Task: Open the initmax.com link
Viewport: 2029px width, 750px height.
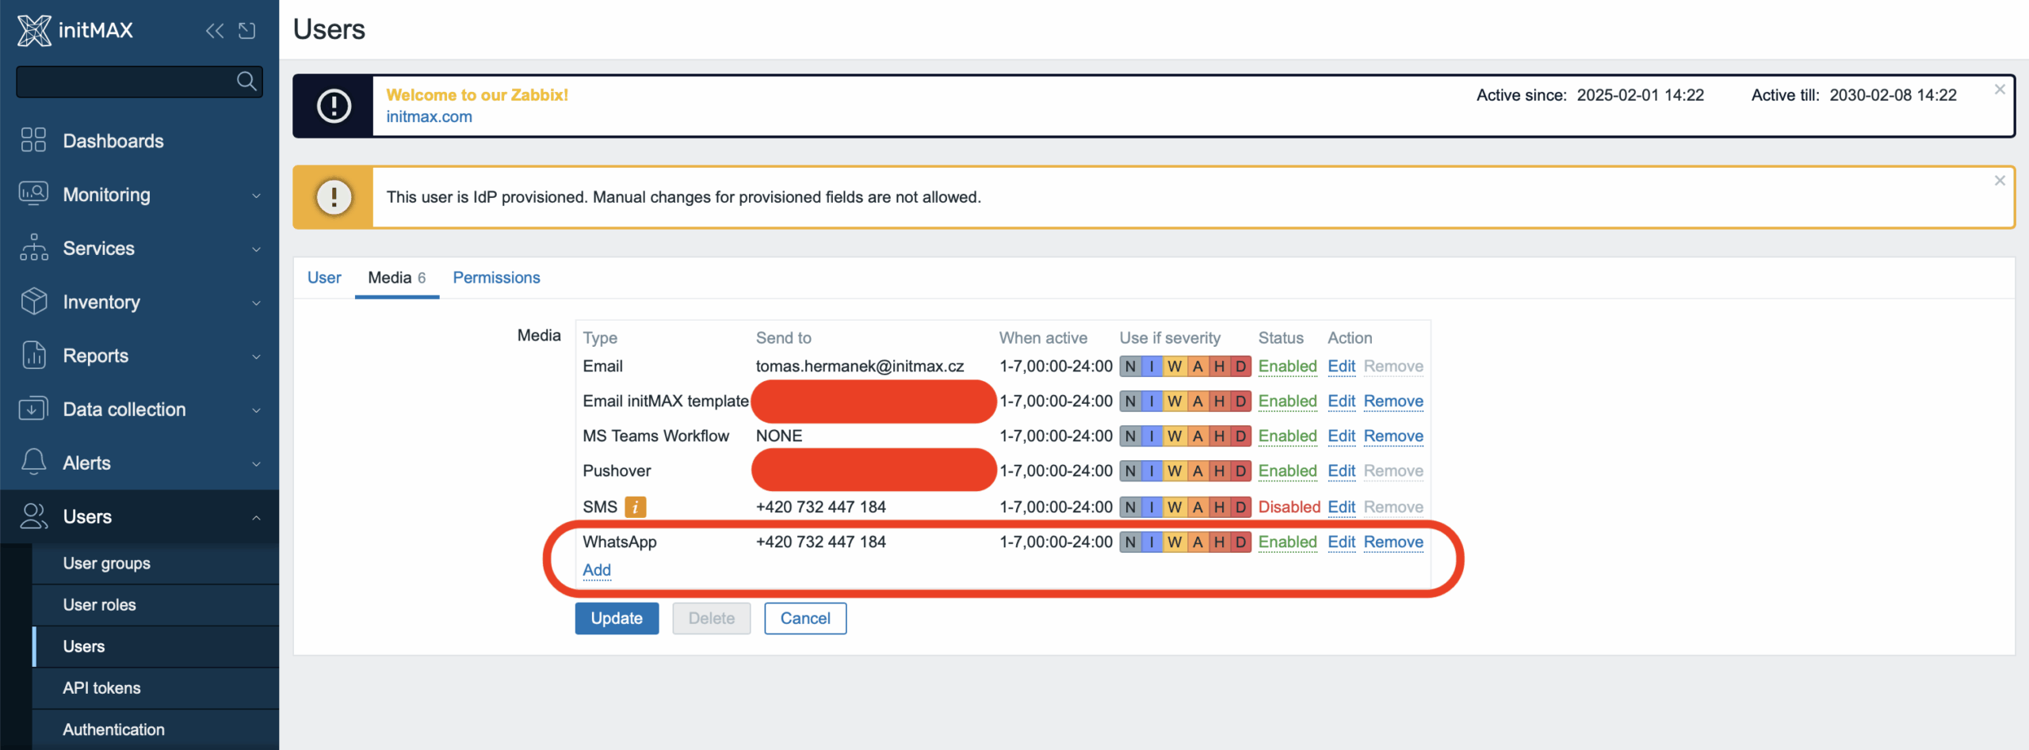Action: click(x=429, y=116)
